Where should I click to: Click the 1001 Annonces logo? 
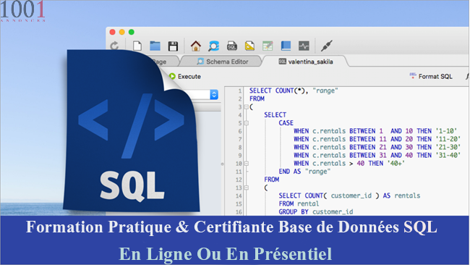click(x=23, y=11)
